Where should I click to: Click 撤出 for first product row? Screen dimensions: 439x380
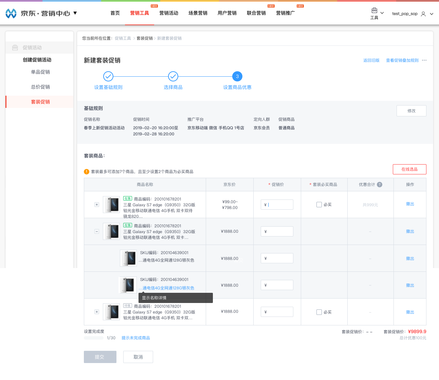point(410,204)
